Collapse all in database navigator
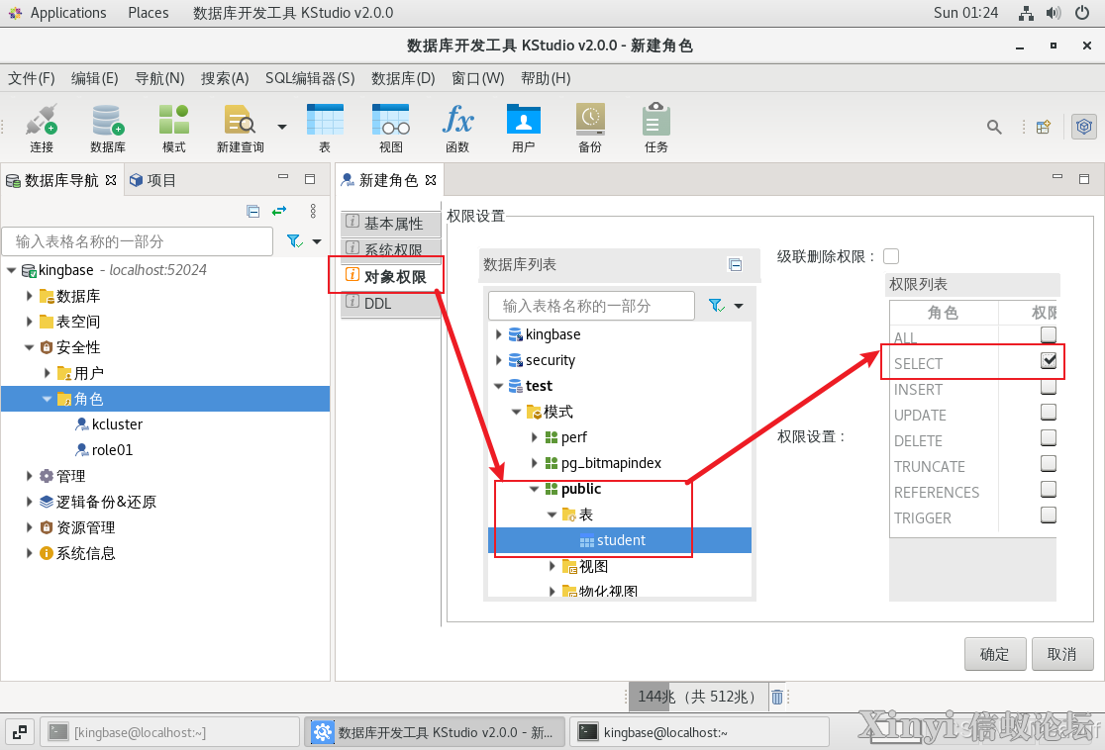1105x750 pixels. 253,212
